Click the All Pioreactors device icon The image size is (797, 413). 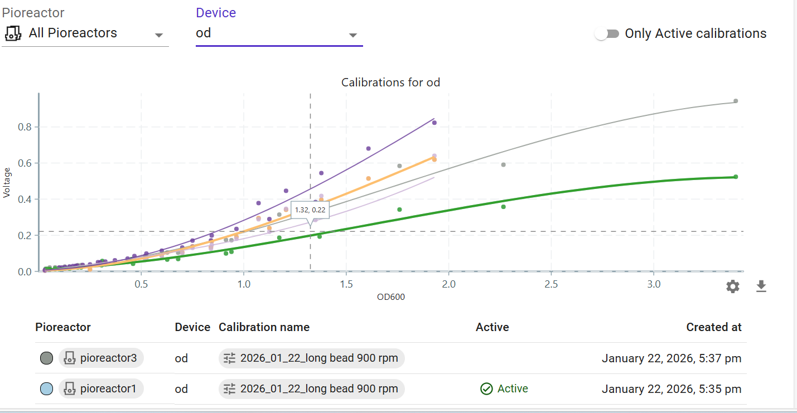tap(13, 33)
